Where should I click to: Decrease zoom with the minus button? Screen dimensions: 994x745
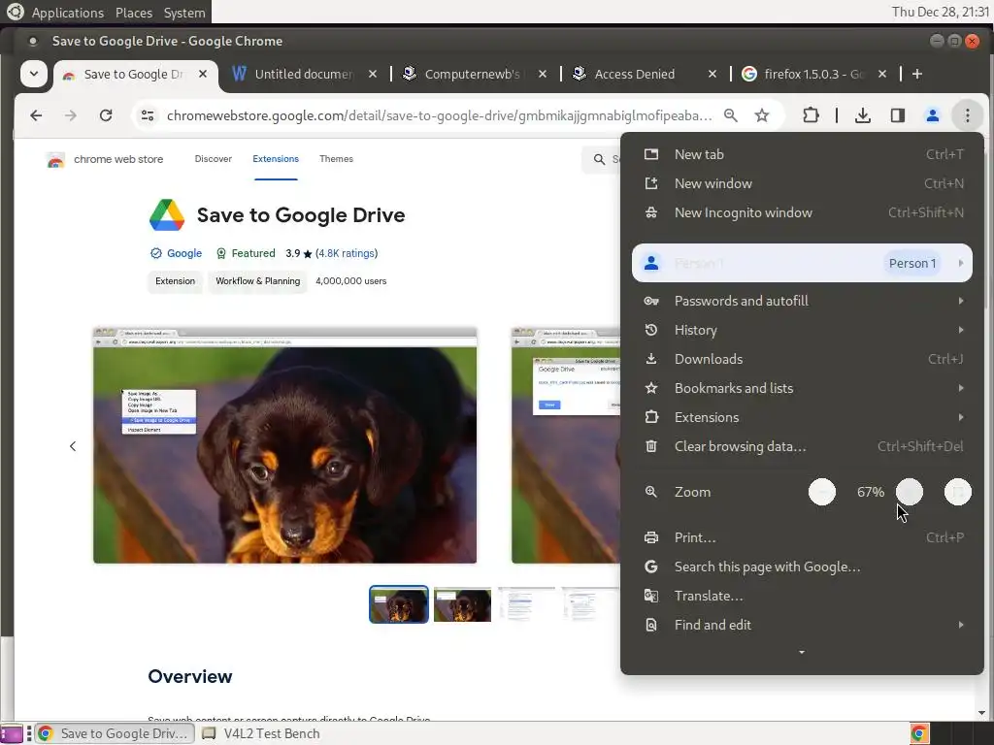click(x=822, y=492)
